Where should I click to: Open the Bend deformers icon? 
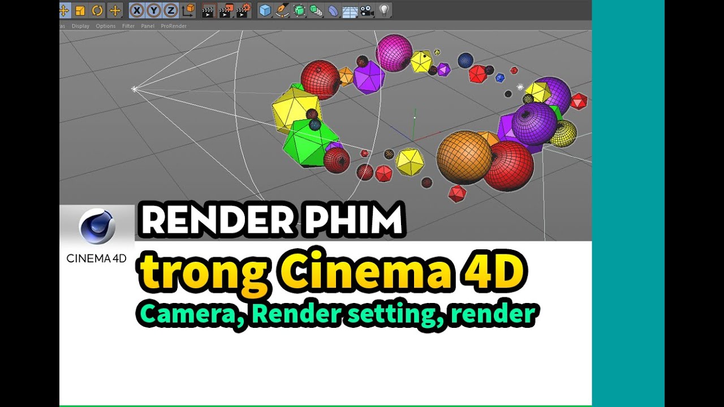click(x=333, y=10)
